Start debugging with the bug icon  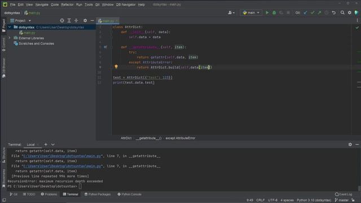(274, 12)
